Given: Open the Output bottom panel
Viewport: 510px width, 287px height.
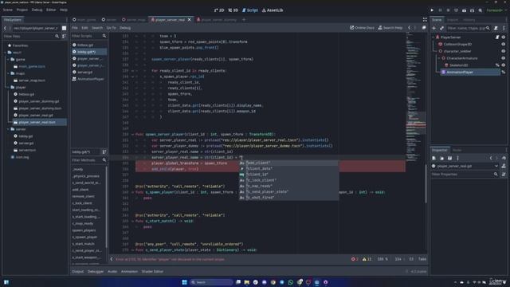Looking at the screenshot, I should [x=78, y=271].
